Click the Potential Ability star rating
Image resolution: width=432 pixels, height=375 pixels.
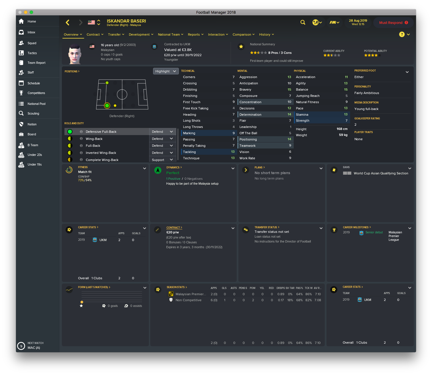(373, 55)
